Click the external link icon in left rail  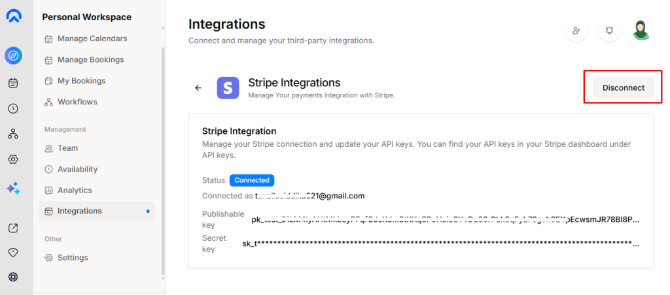tap(13, 228)
